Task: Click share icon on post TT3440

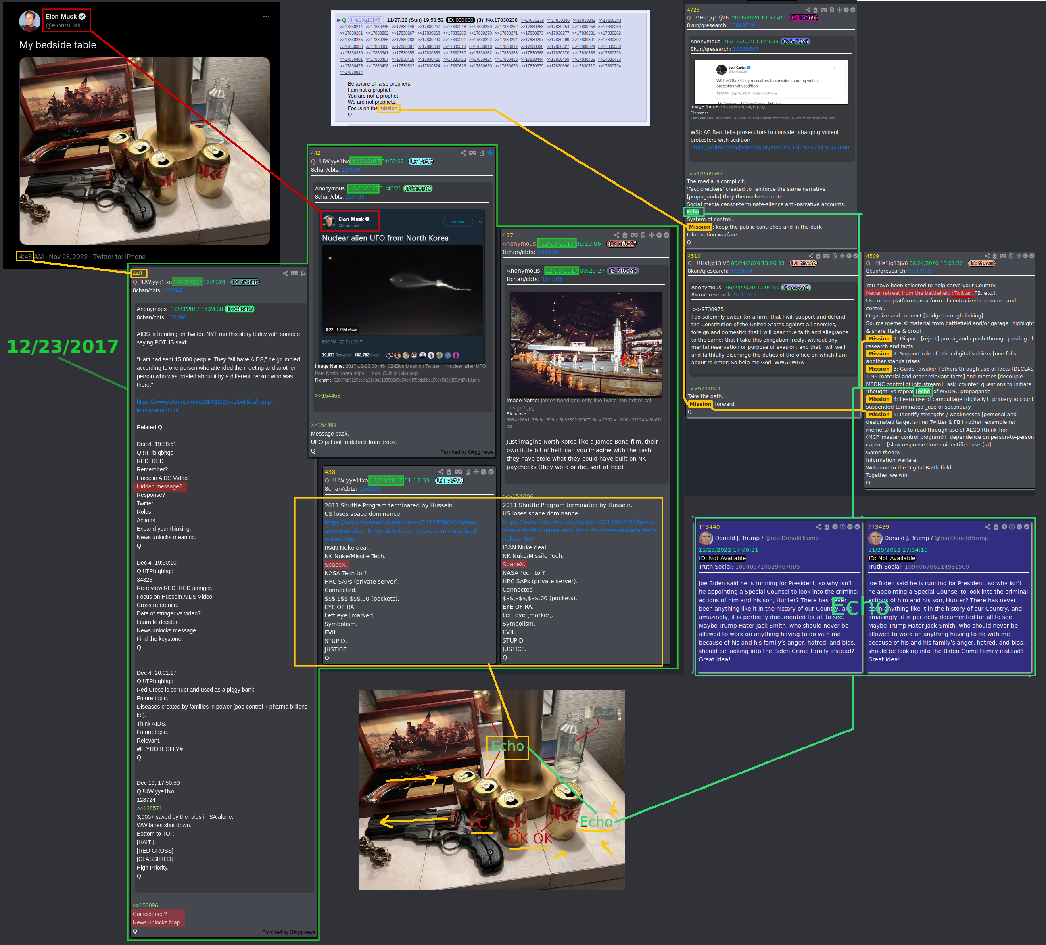Action: pyautogui.click(x=819, y=527)
